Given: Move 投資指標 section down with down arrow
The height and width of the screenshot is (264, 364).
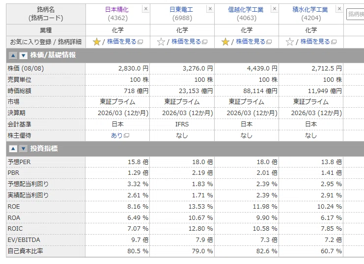Looking at the screenshot, I should click(x=23, y=148).
